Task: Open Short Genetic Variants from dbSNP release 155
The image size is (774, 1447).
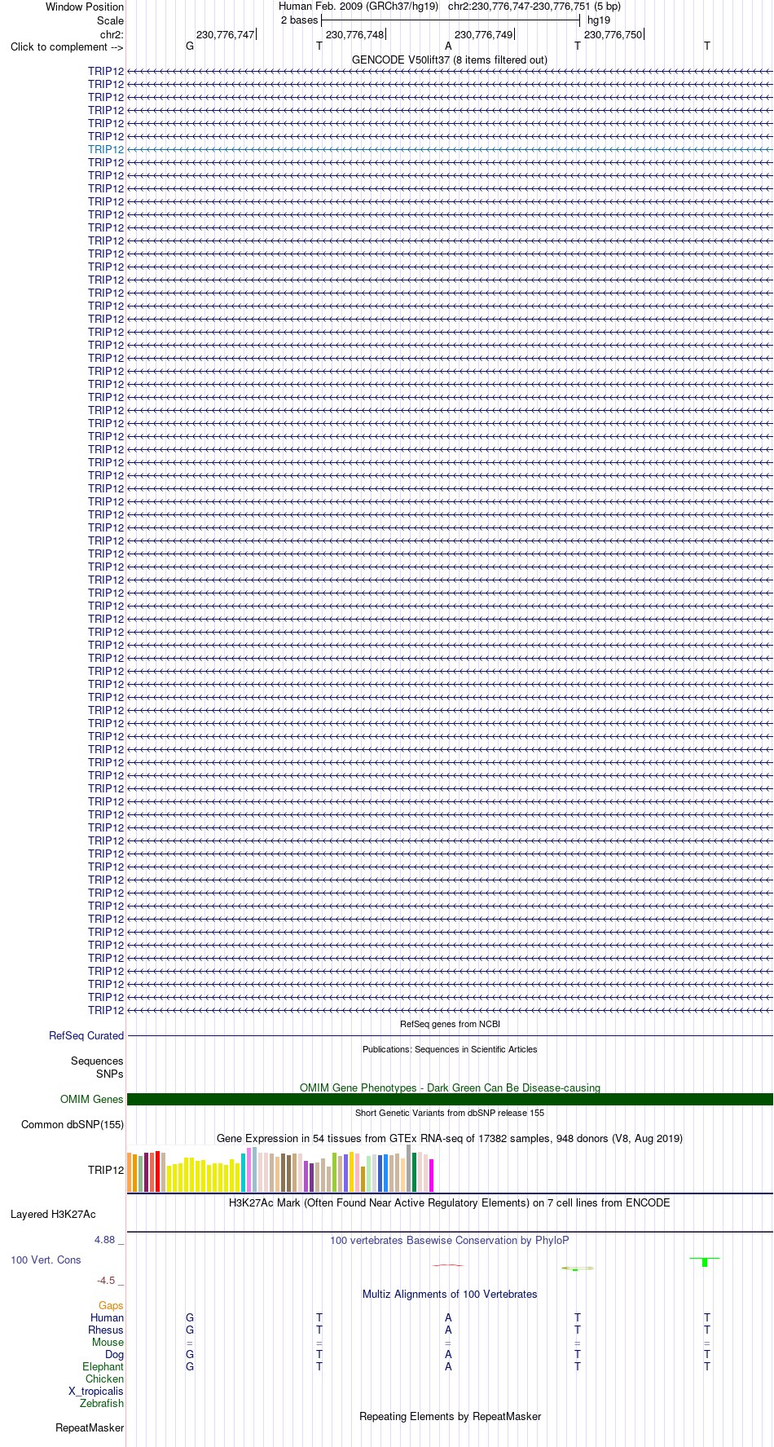Action: pyautogui.click(x=450, y=1113)
